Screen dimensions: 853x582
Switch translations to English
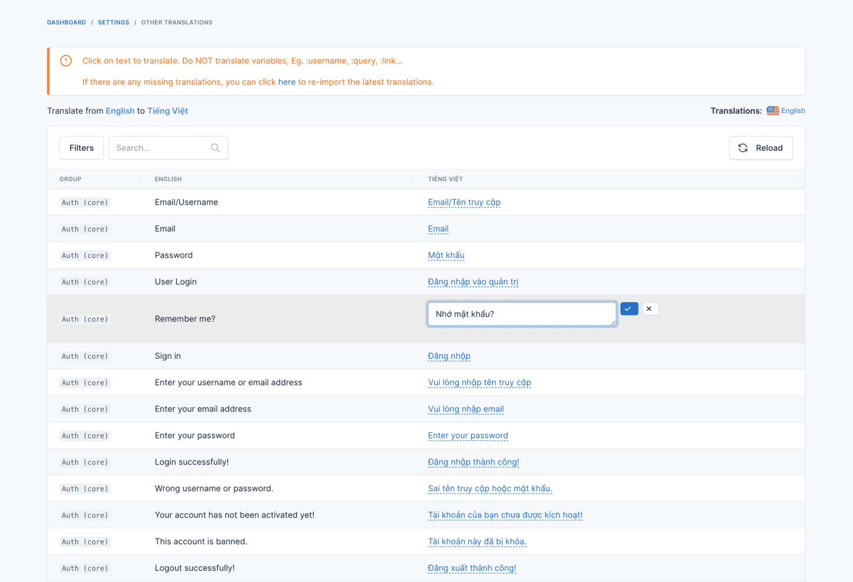[x=793, y=111]
